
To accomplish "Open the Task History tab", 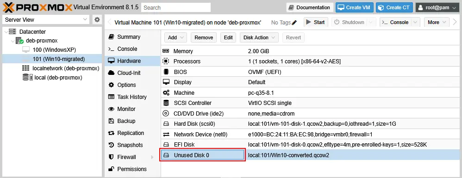I will (x=132, y=97).
